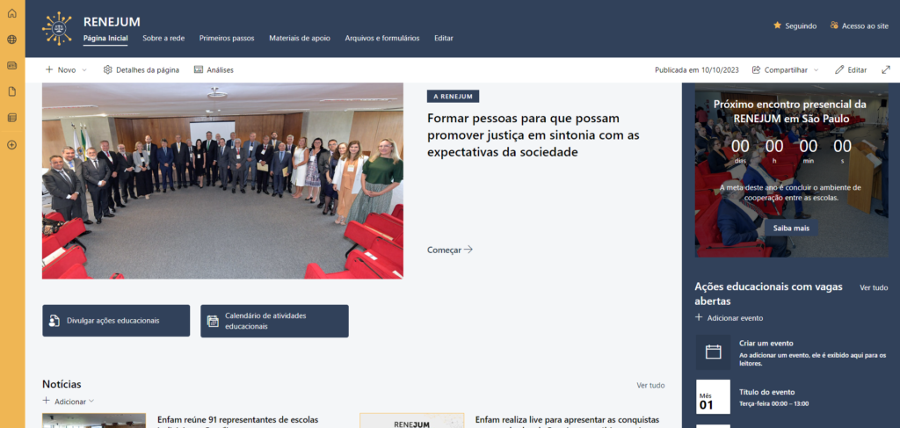Click the calendar icon beside Criar um evento

(x=714, y=352)
